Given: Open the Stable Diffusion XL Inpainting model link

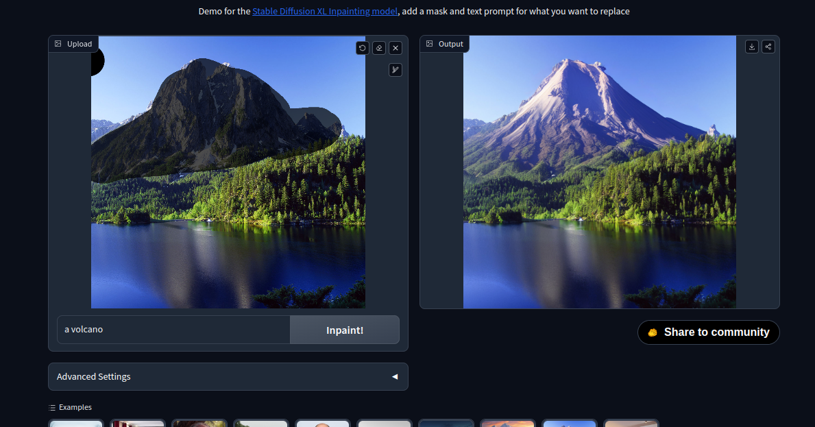Looking at the screenshot, I should (x=324, y=12).
